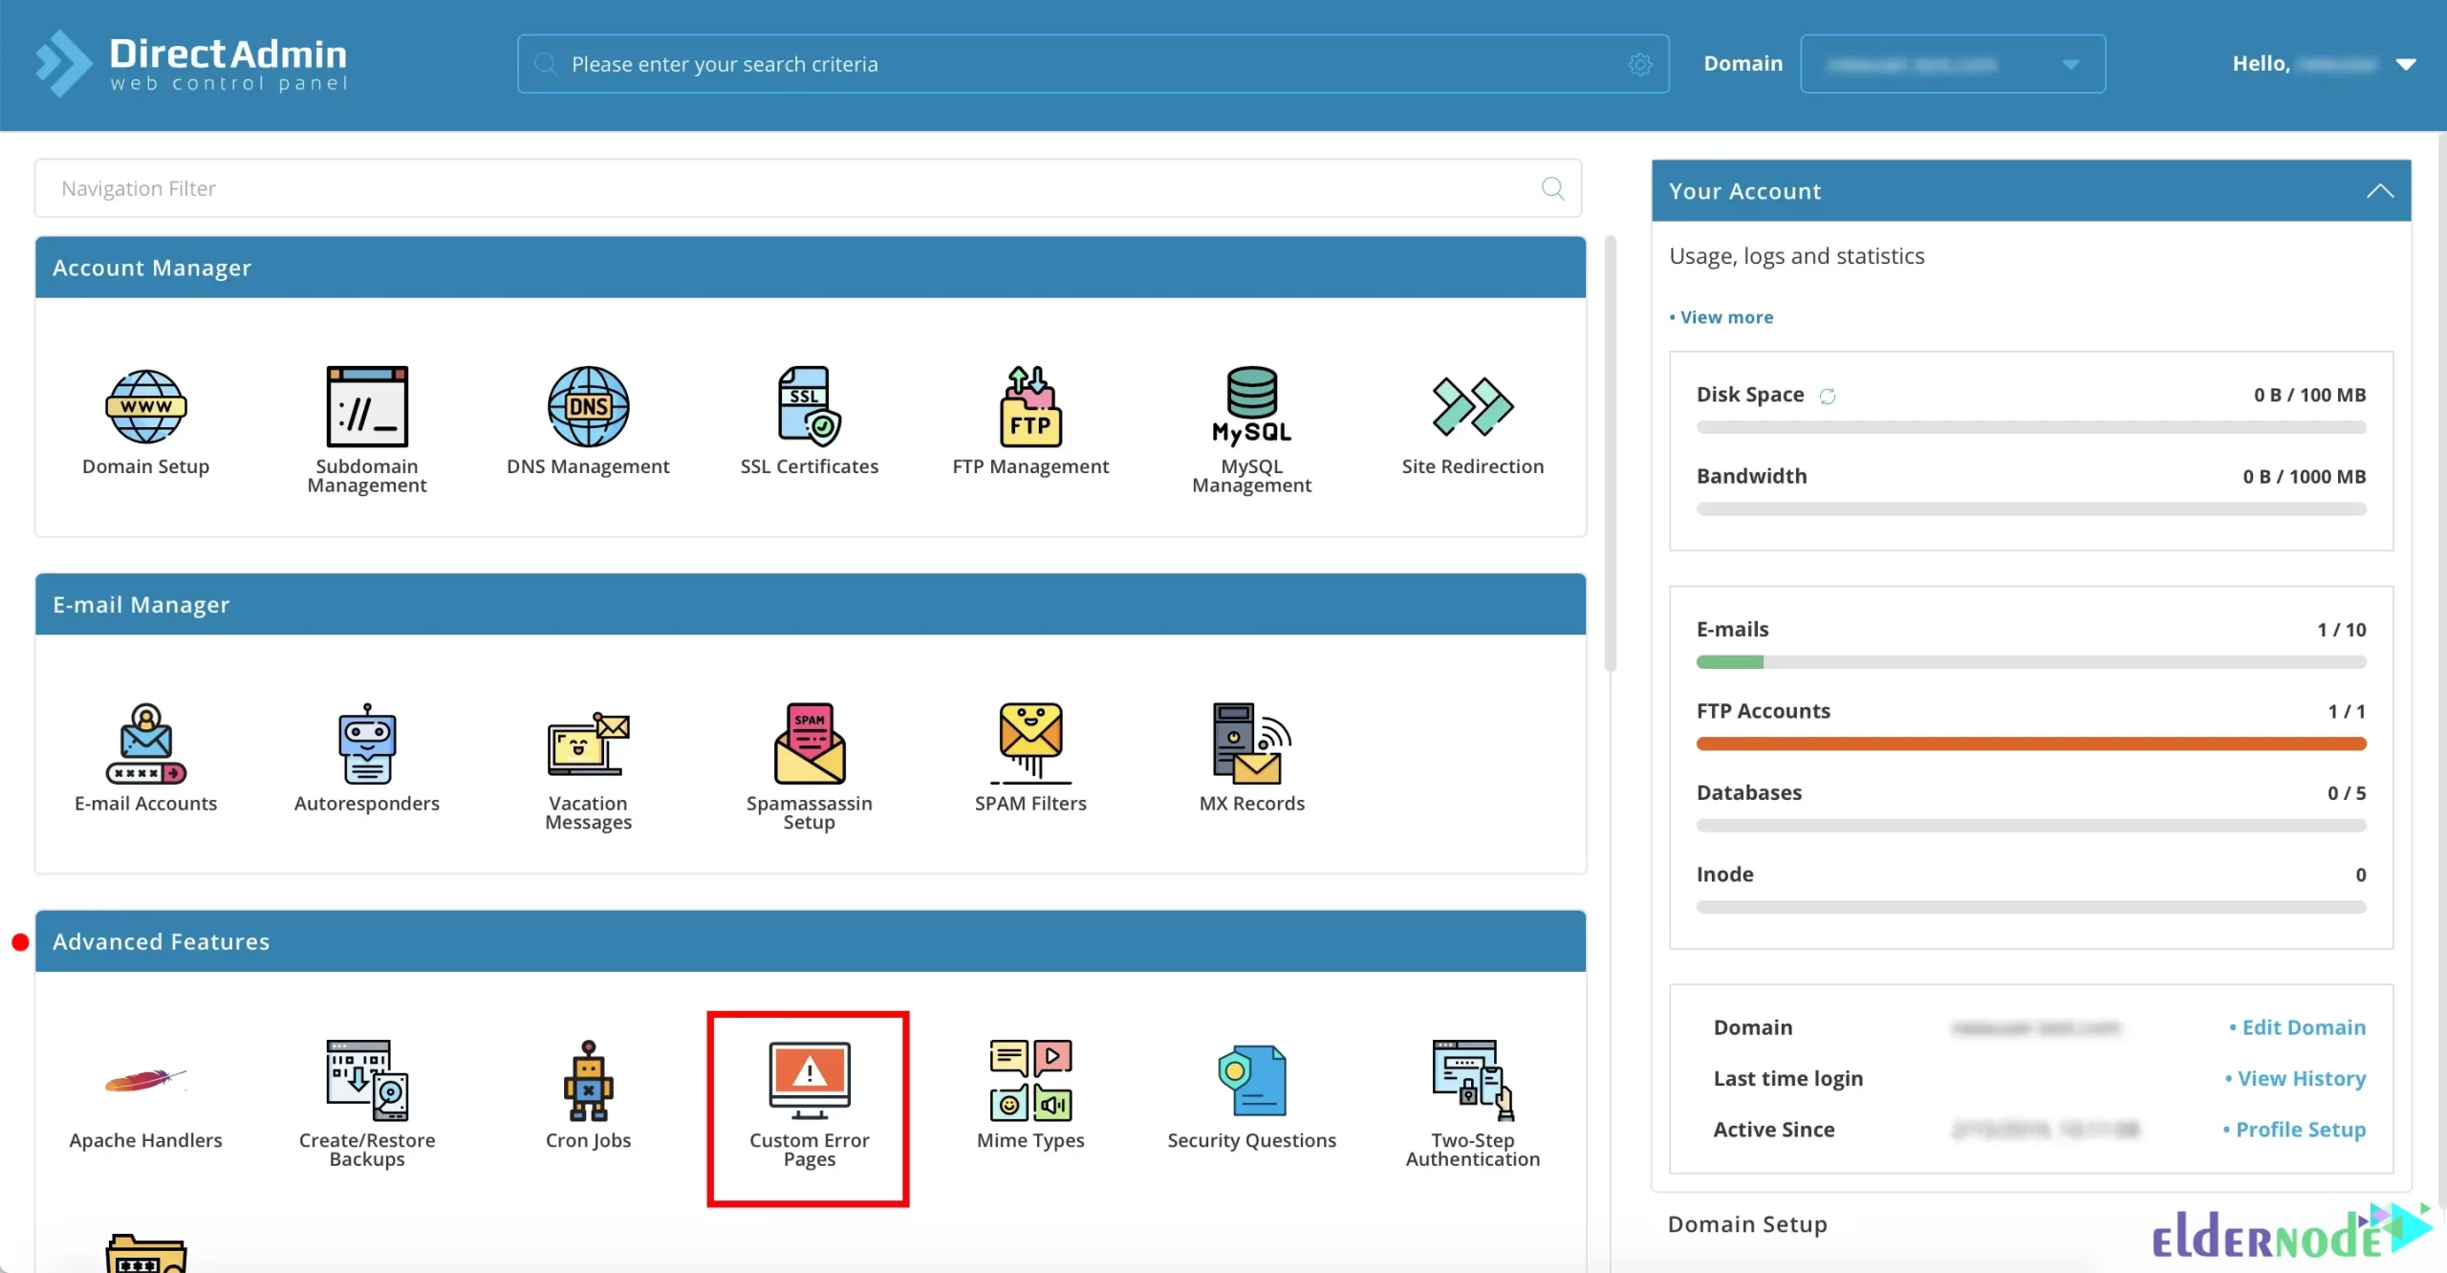Screen dimensions: 2447x1273
Task: Click the View more link
Action: click(x=1726, y=316)
